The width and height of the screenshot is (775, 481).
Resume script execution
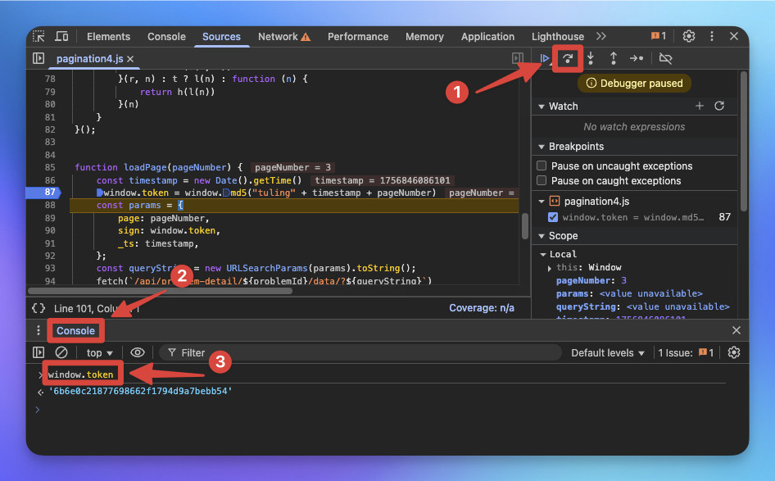[544, 58]
